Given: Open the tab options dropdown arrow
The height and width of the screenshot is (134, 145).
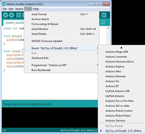Looking at the screenshot, I should pos(103,22).
